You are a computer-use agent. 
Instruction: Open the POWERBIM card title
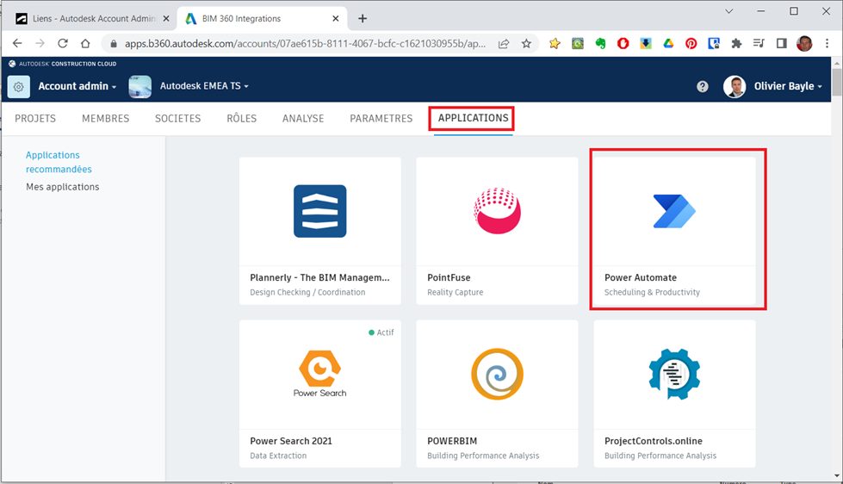click(x=452, y=441)
